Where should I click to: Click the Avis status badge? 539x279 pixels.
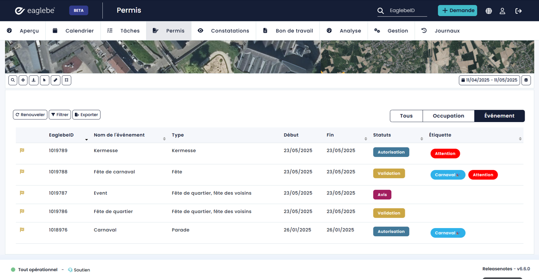pyautogui.click(x=382, y=195)
